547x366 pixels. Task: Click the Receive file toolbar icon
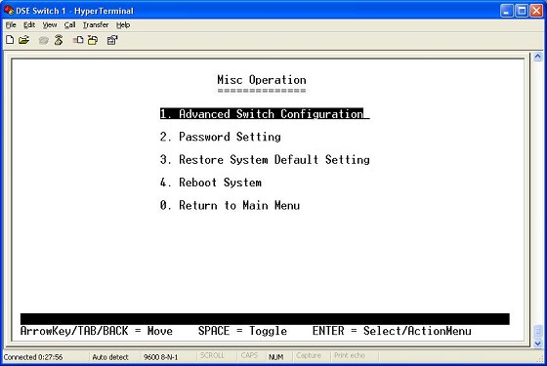click(x=93, y=40)
